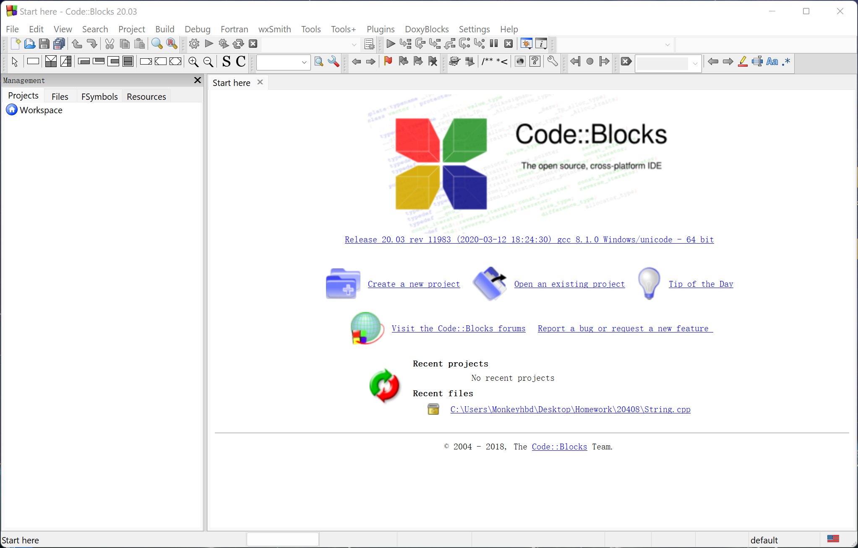Click the US flag language indicator
The width and height of the screenshot is (858, 548).
[833, 539]
